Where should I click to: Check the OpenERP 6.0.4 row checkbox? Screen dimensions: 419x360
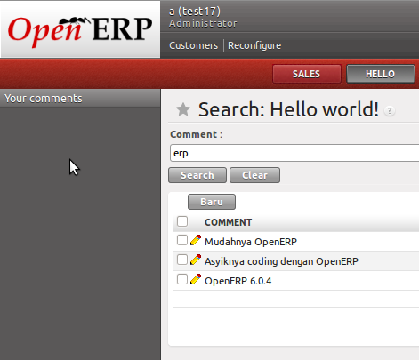coord(182,279)
